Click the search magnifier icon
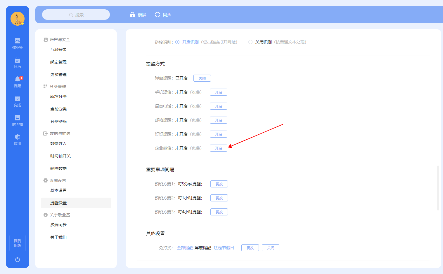Screen dimensions: 443x274 point(71,15)
